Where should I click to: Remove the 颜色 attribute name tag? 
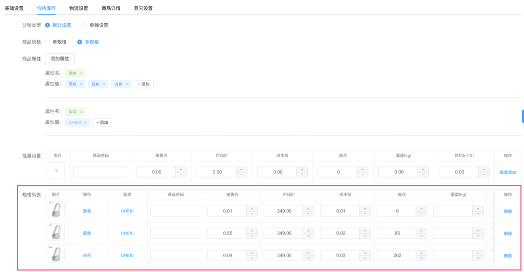81,73
